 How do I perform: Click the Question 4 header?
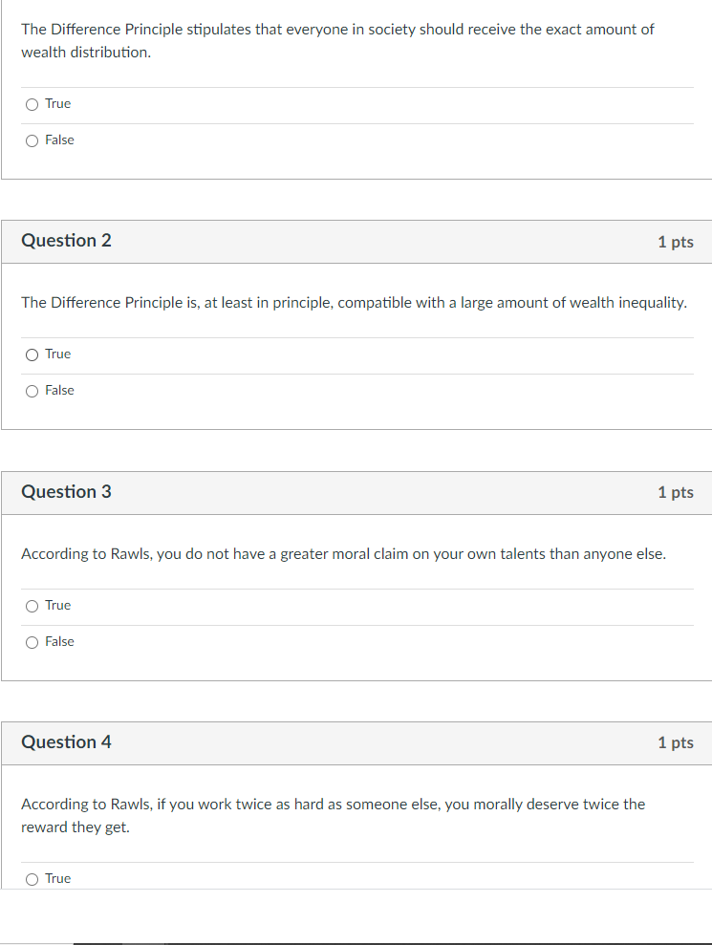(x=66, y=742)
